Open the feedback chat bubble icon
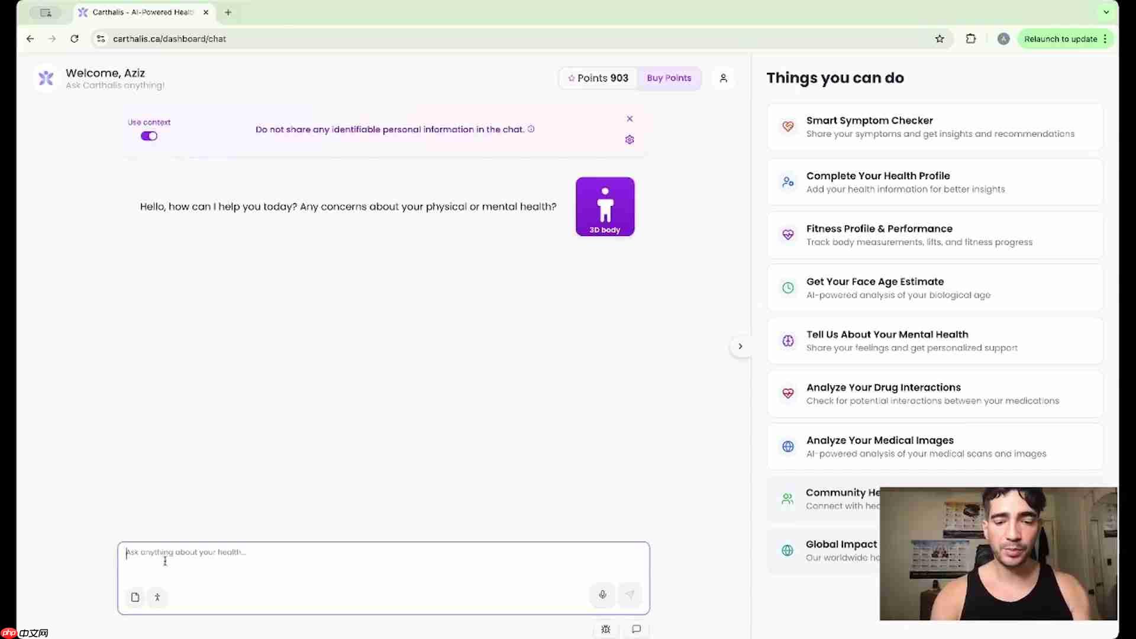Viewport: 1136px width, 639px height. (x=636, y=629)
